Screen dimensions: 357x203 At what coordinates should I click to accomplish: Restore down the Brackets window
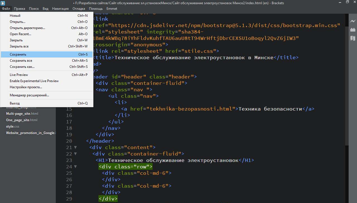coord(347,2)
